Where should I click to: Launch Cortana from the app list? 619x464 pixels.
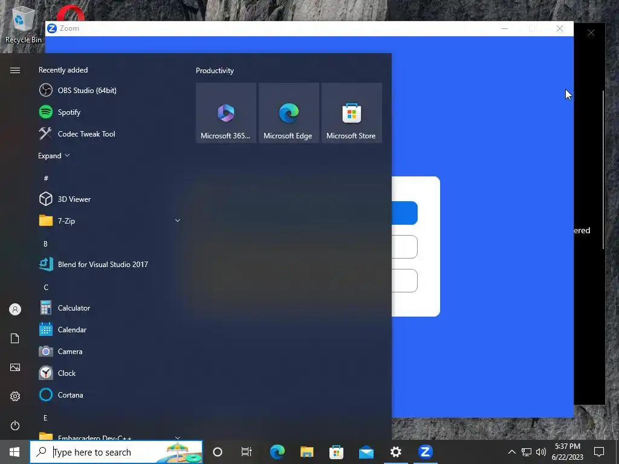tap(110, 395)
